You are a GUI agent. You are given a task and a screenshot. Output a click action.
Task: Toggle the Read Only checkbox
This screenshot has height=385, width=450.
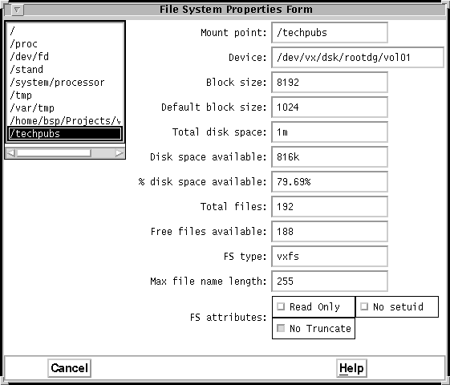click(281, 306)
